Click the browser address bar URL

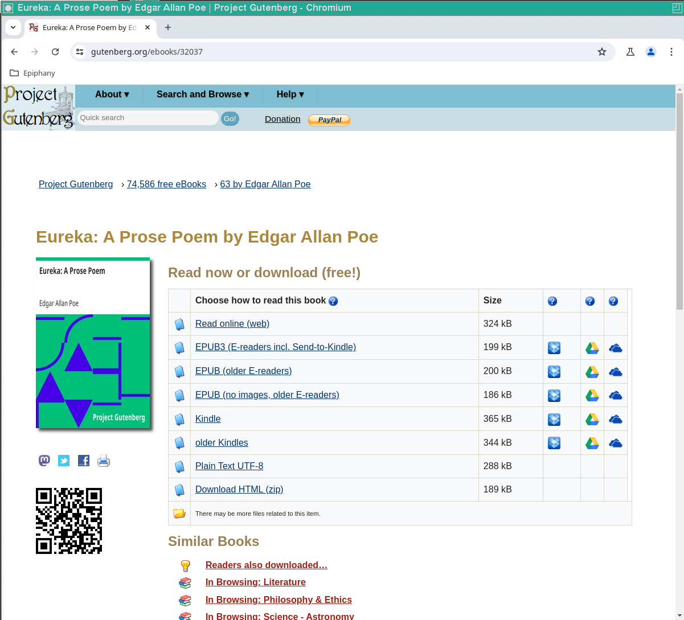click(x=147, y=52)
